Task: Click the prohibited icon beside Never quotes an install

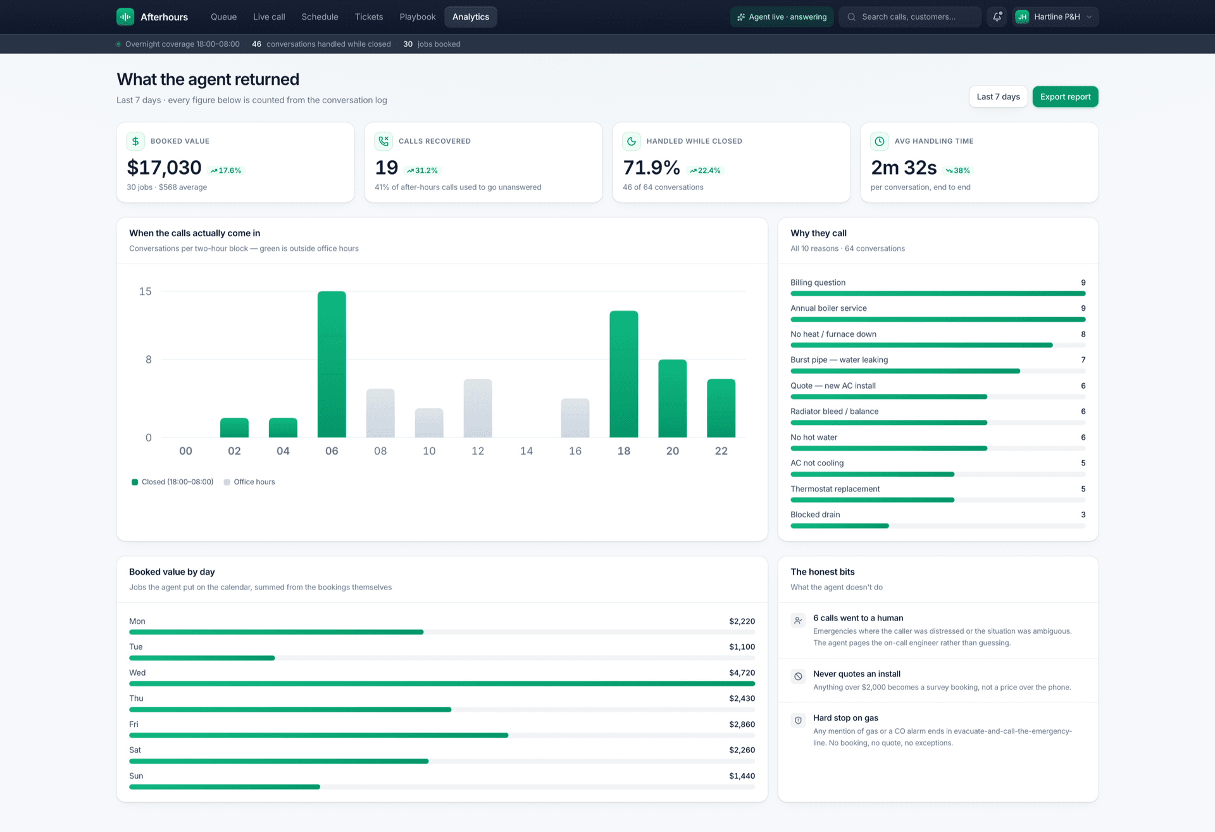Action: (798, 676)
